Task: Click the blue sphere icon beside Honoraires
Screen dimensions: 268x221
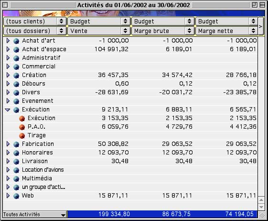Action: pos(16,153)
